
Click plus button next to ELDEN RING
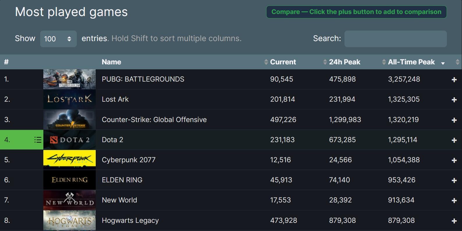pyautogui.click(x=454, y=180)
